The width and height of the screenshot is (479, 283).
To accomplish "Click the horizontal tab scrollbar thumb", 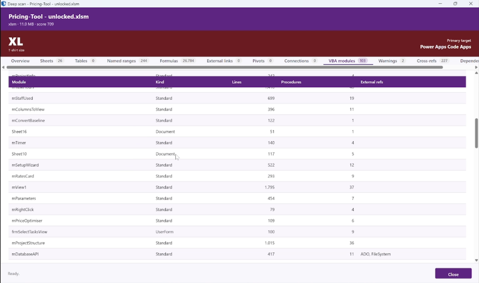I will (225, 67).
